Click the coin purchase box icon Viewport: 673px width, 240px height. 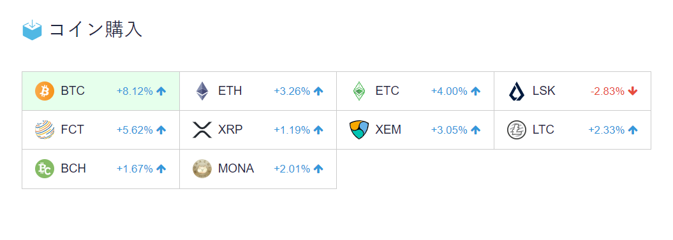(32, 30)
